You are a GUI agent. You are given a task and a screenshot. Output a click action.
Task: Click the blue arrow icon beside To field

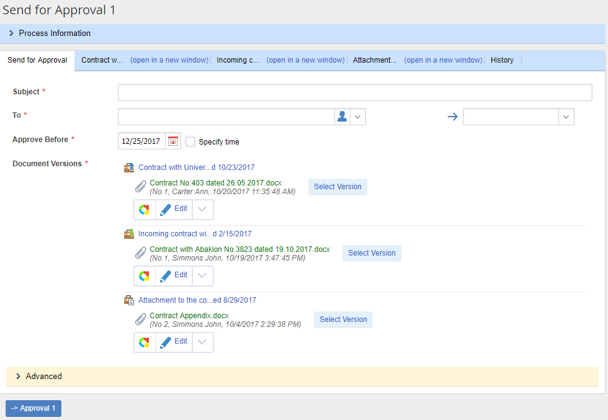(452, 117)
